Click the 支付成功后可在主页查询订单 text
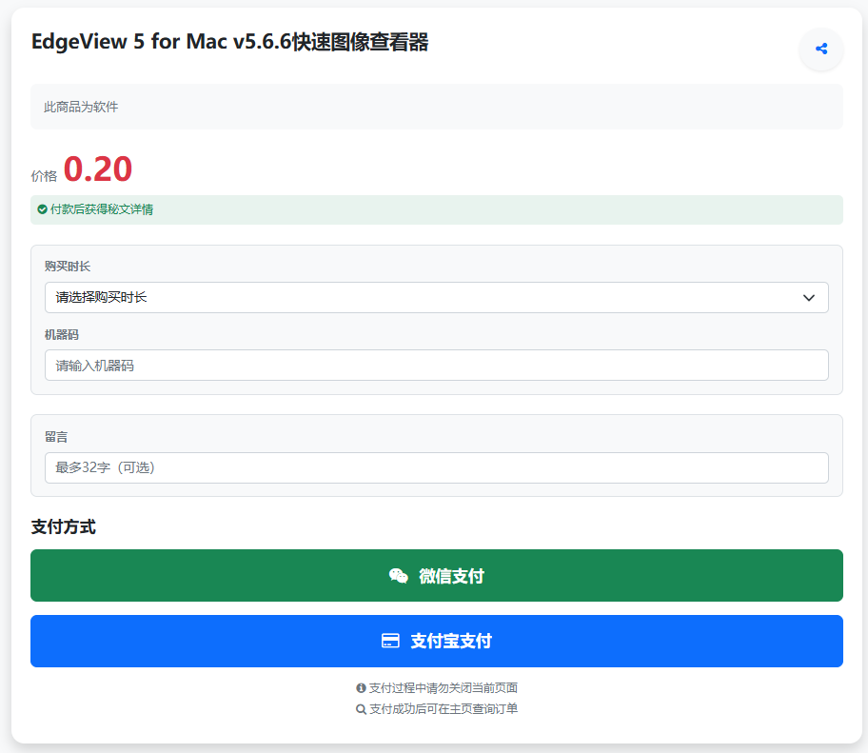The image size is (868, 753). click(x=444, y=709)
